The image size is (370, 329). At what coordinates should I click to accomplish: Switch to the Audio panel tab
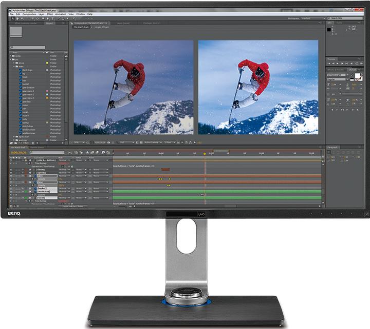click(339, 23)
